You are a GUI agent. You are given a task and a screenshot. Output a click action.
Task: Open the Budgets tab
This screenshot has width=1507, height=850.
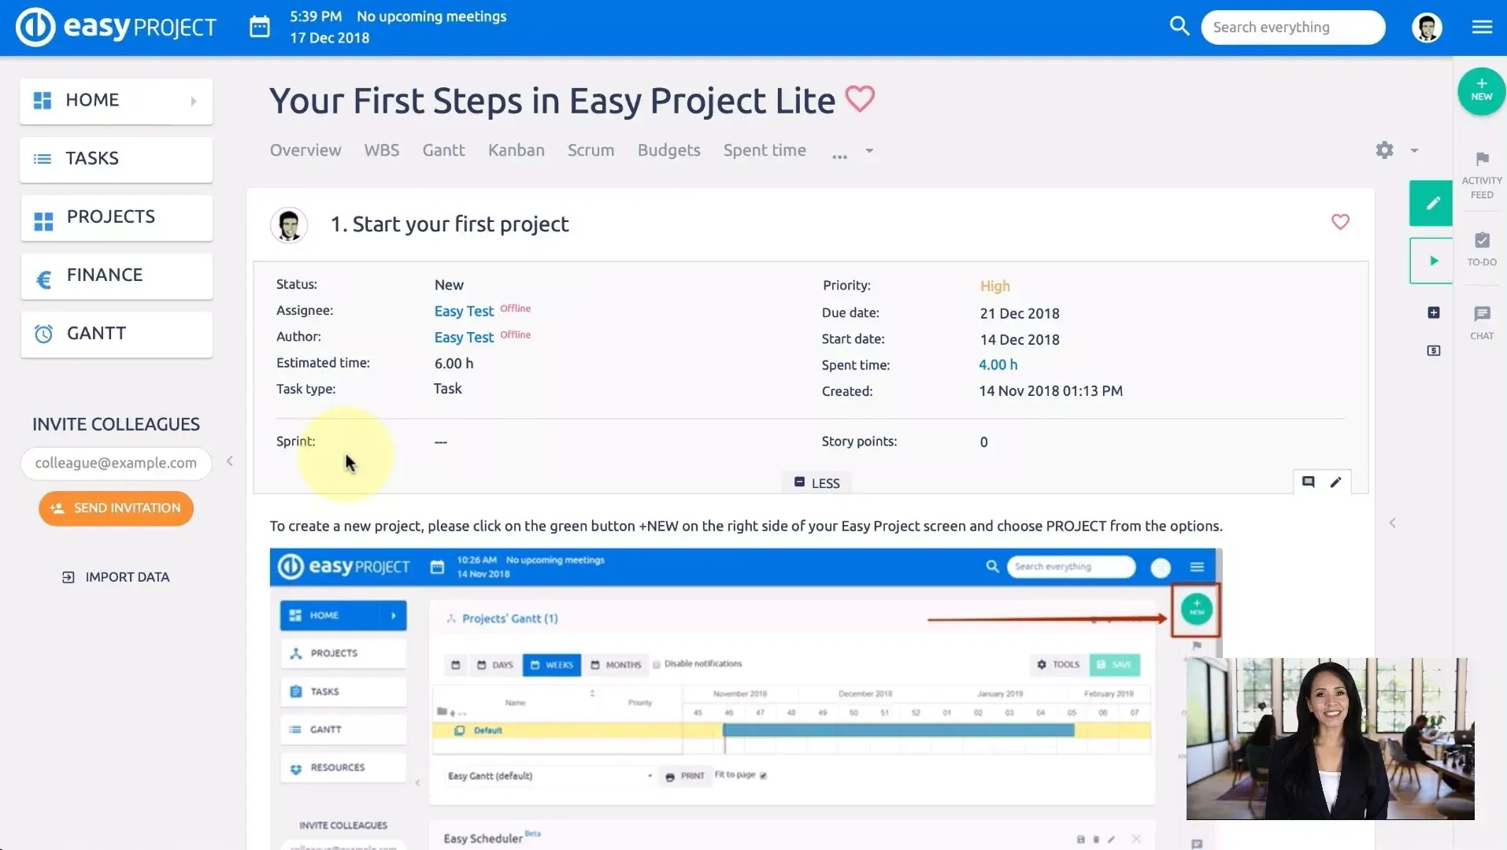pos(668,150)
